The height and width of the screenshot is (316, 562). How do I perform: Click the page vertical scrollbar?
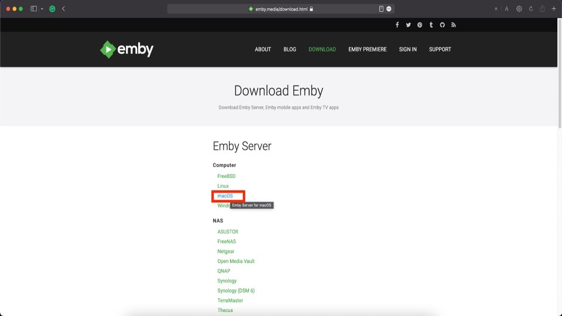click(x=560, y=74)
